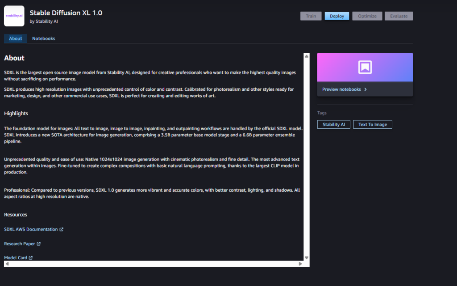Click the paragraph starting 'SDXL produces high resolution'

tap(149, 93)
